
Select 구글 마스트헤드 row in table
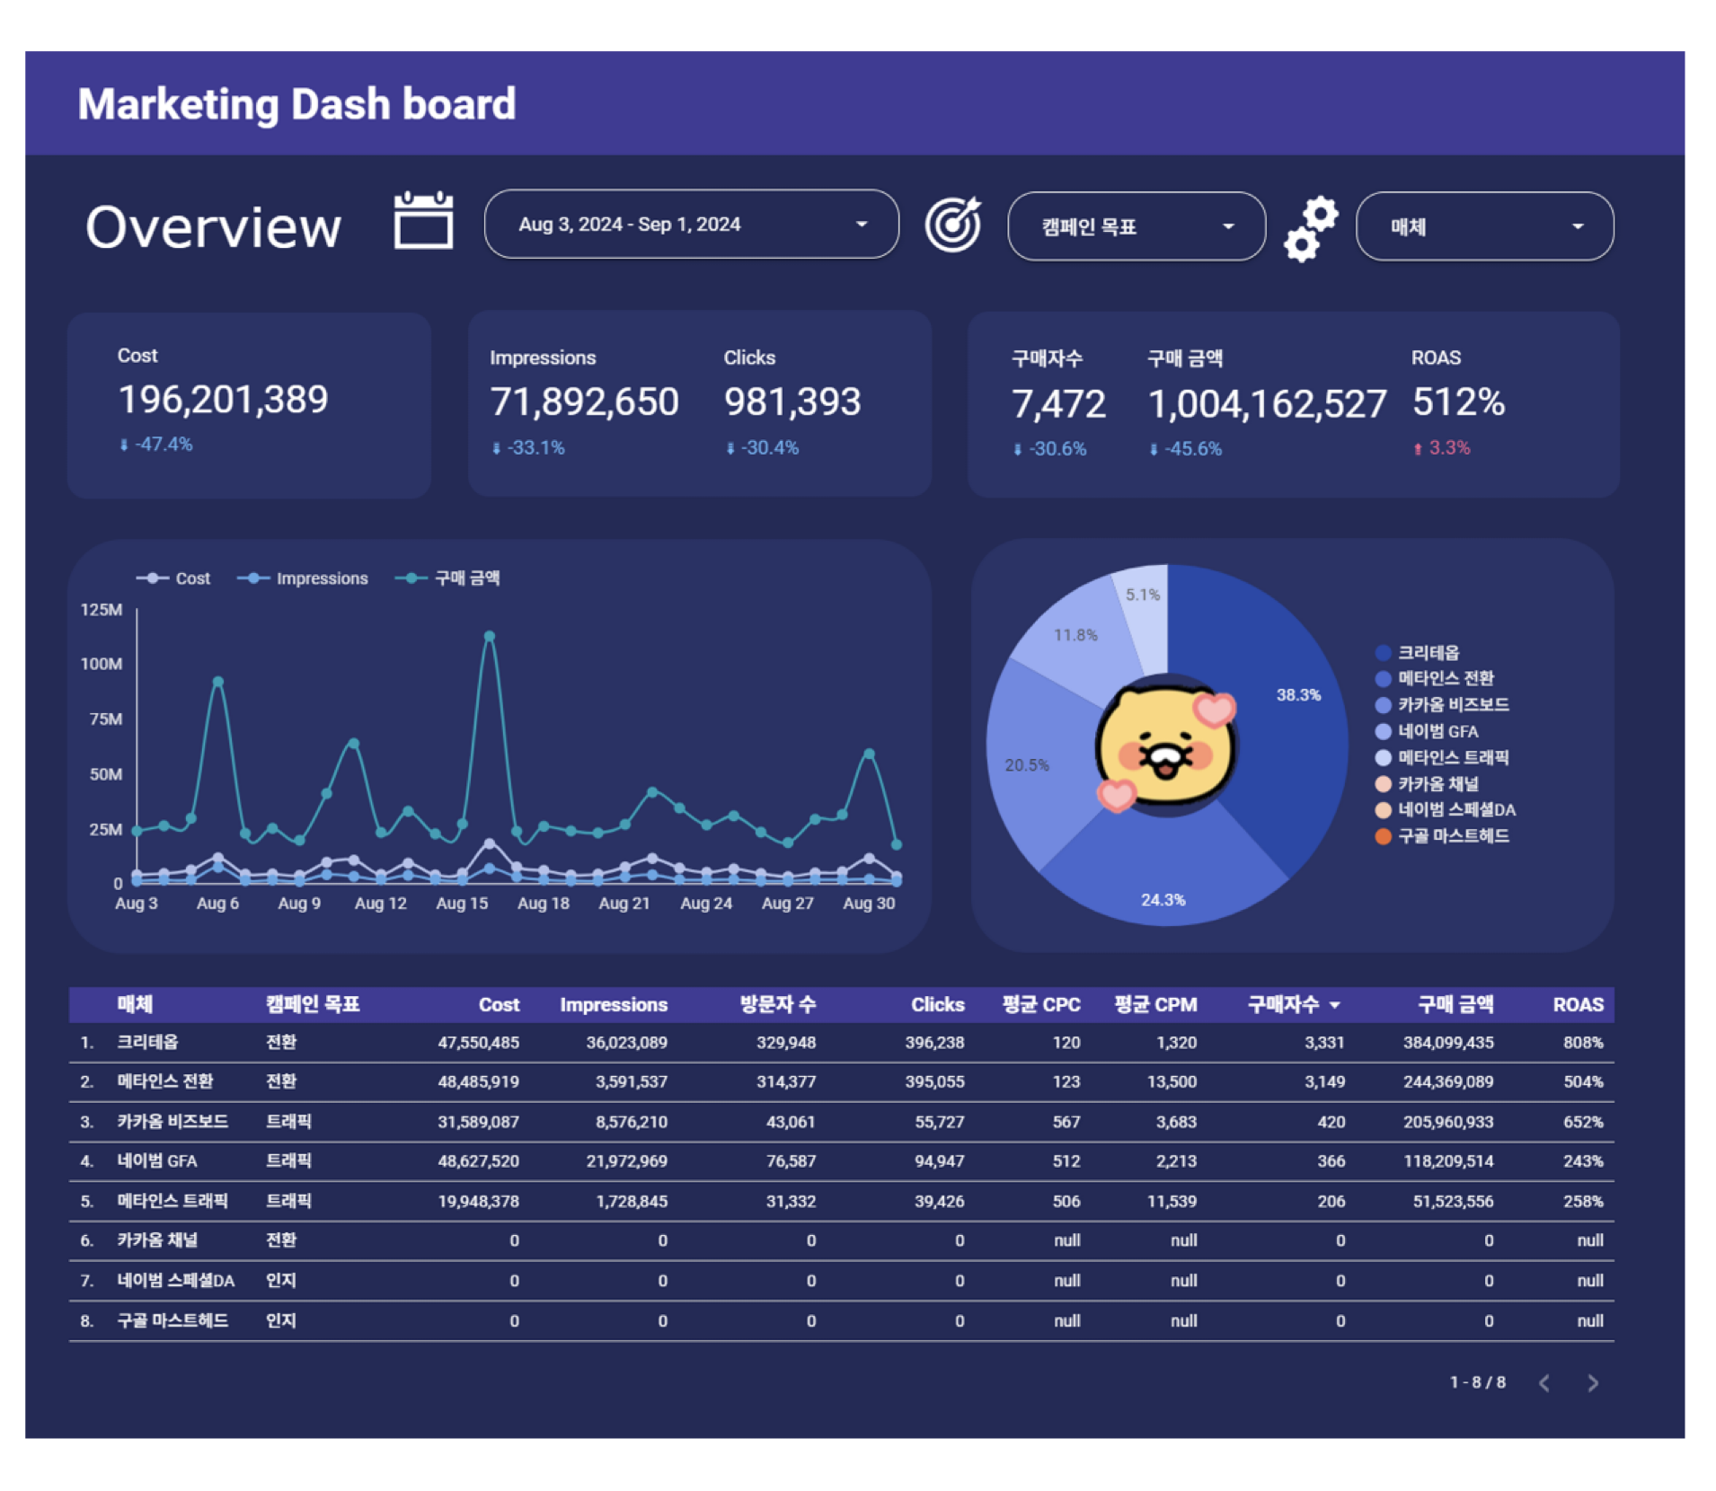(x=841, y=1321)
